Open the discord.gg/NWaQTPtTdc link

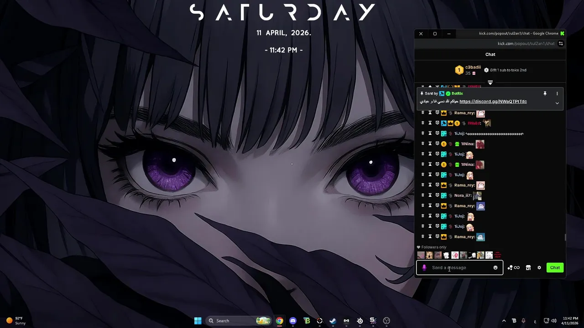pos(493,102)
